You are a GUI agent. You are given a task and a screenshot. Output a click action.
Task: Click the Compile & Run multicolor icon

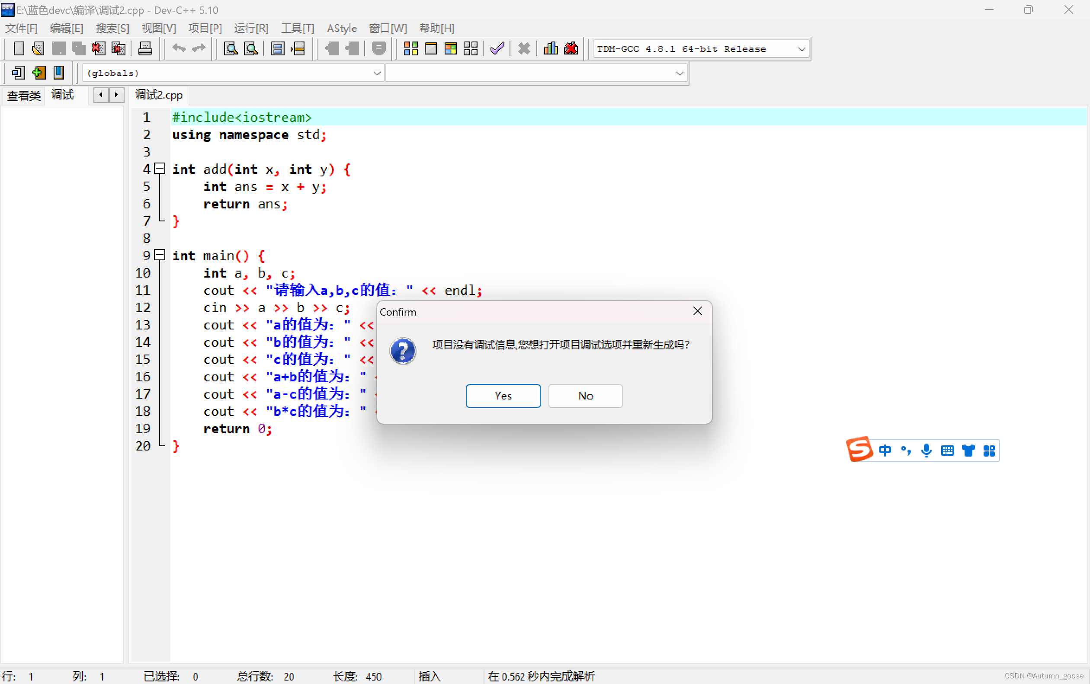[451, 48]
